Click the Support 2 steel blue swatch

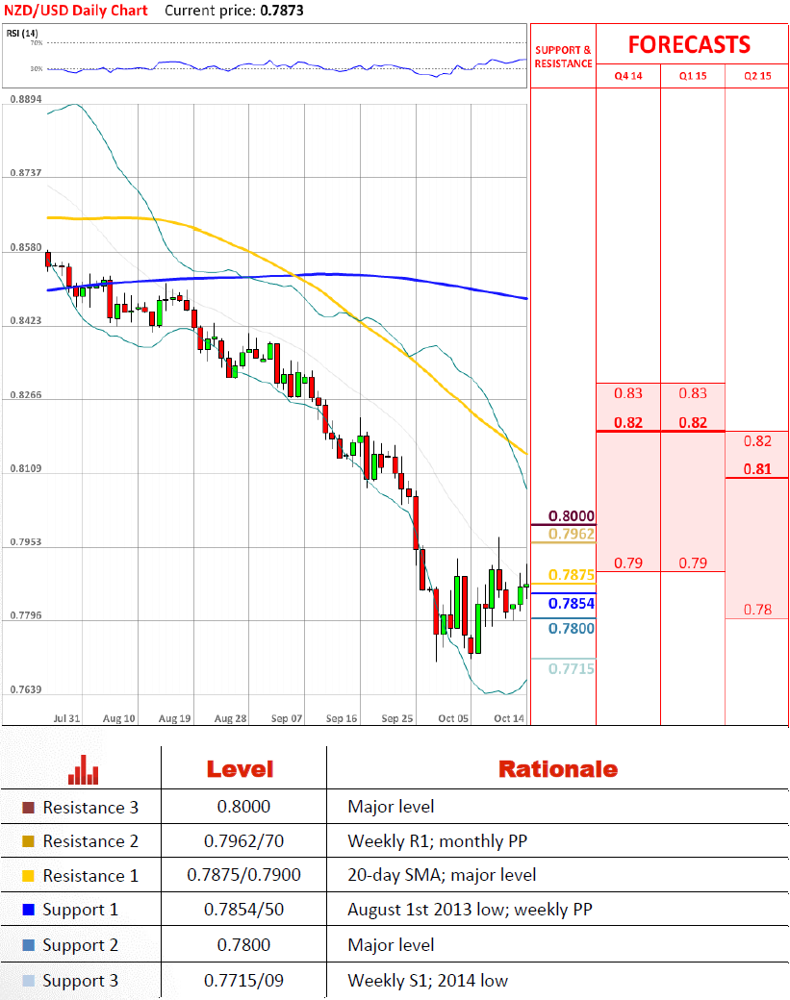pyautogui.click(x=28, y=945)
